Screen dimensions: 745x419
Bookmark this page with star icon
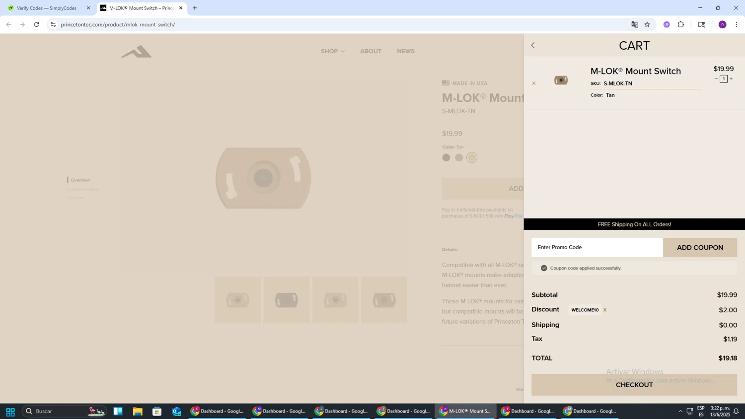pos(647,25)
